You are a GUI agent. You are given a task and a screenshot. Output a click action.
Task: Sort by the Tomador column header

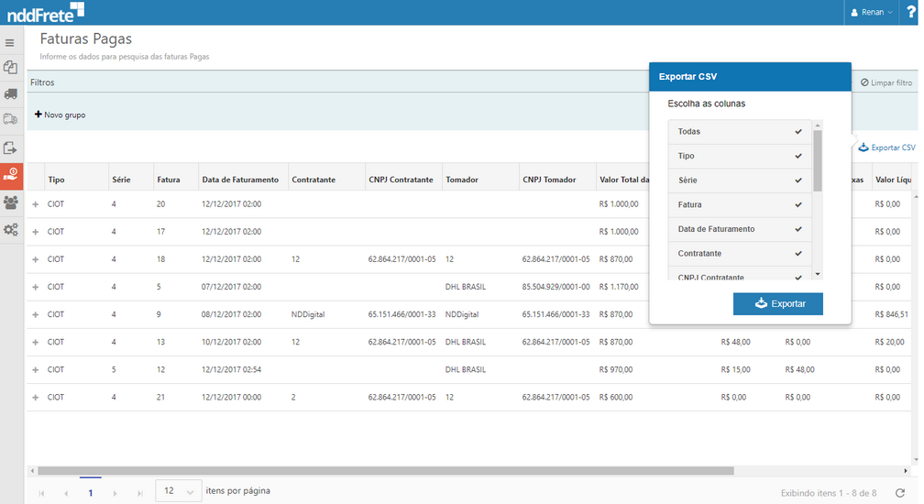[x=462, y=180]
